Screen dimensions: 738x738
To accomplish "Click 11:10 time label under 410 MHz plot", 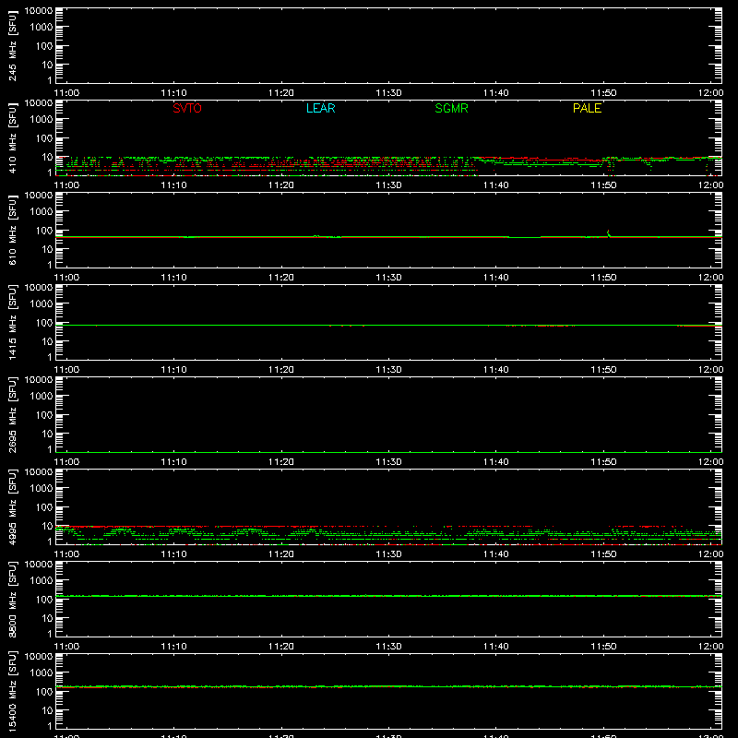I will [173, 185].
